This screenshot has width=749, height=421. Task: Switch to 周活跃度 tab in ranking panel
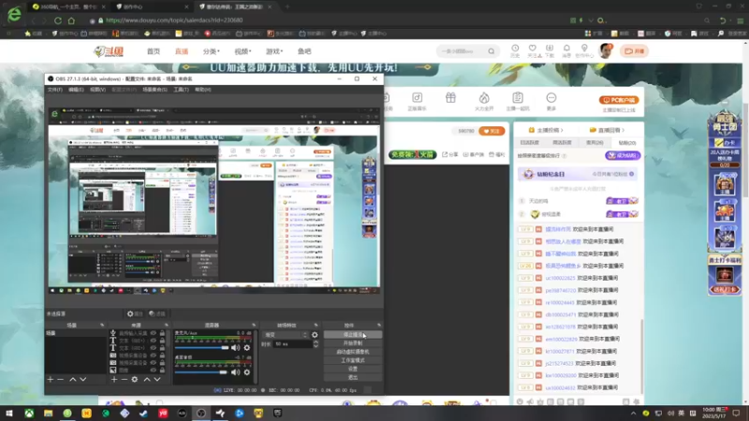pos(562,143)
